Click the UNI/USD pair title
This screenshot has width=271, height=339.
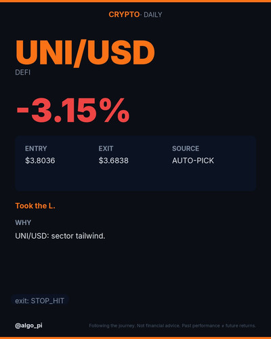coord(85,53)
